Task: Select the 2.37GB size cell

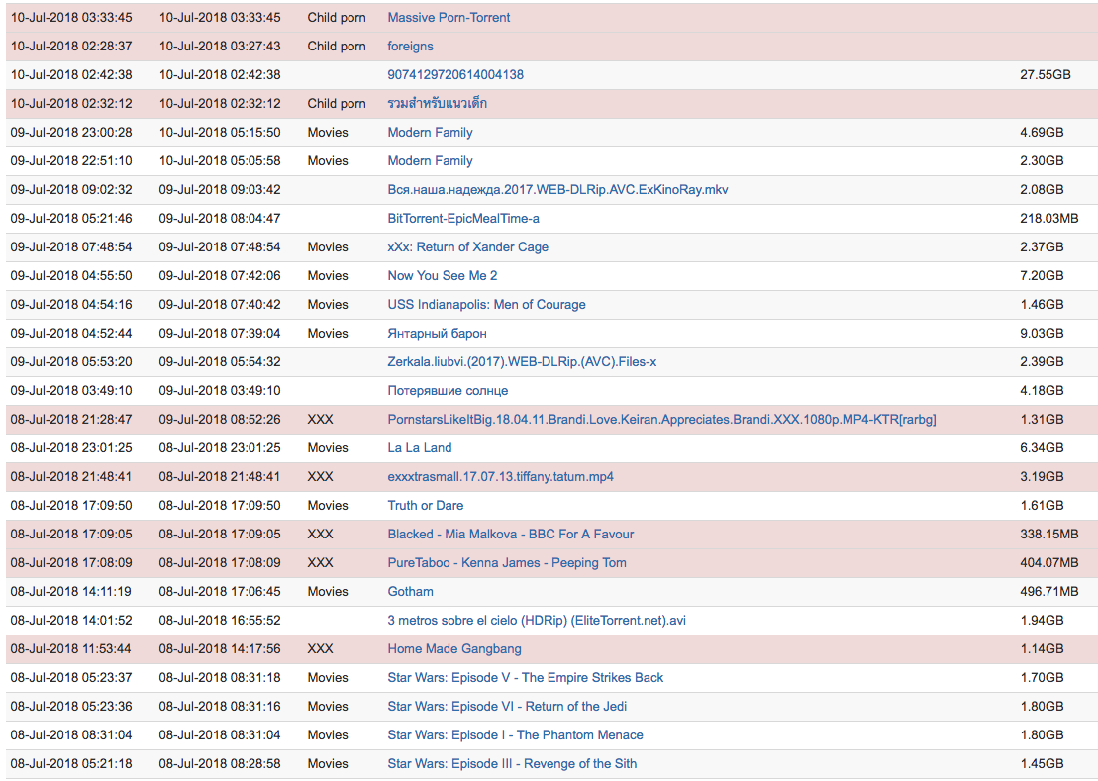Action: (x=1042, y=247)
